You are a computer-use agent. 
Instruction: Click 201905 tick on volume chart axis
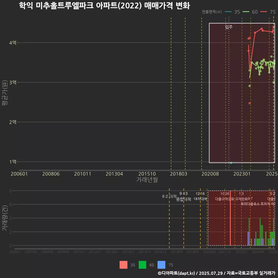(193, 252)
